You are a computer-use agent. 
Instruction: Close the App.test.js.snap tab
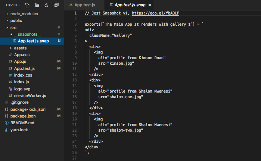click(150, 5)
